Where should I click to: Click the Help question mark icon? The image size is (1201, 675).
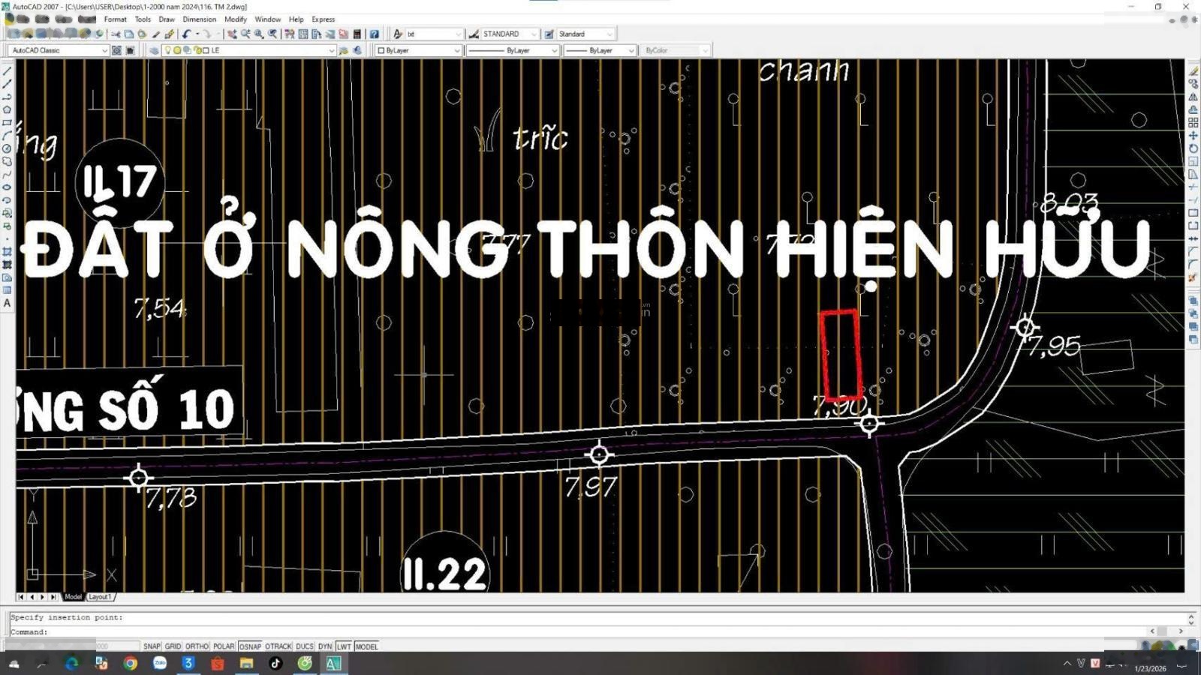coord(374,34)
